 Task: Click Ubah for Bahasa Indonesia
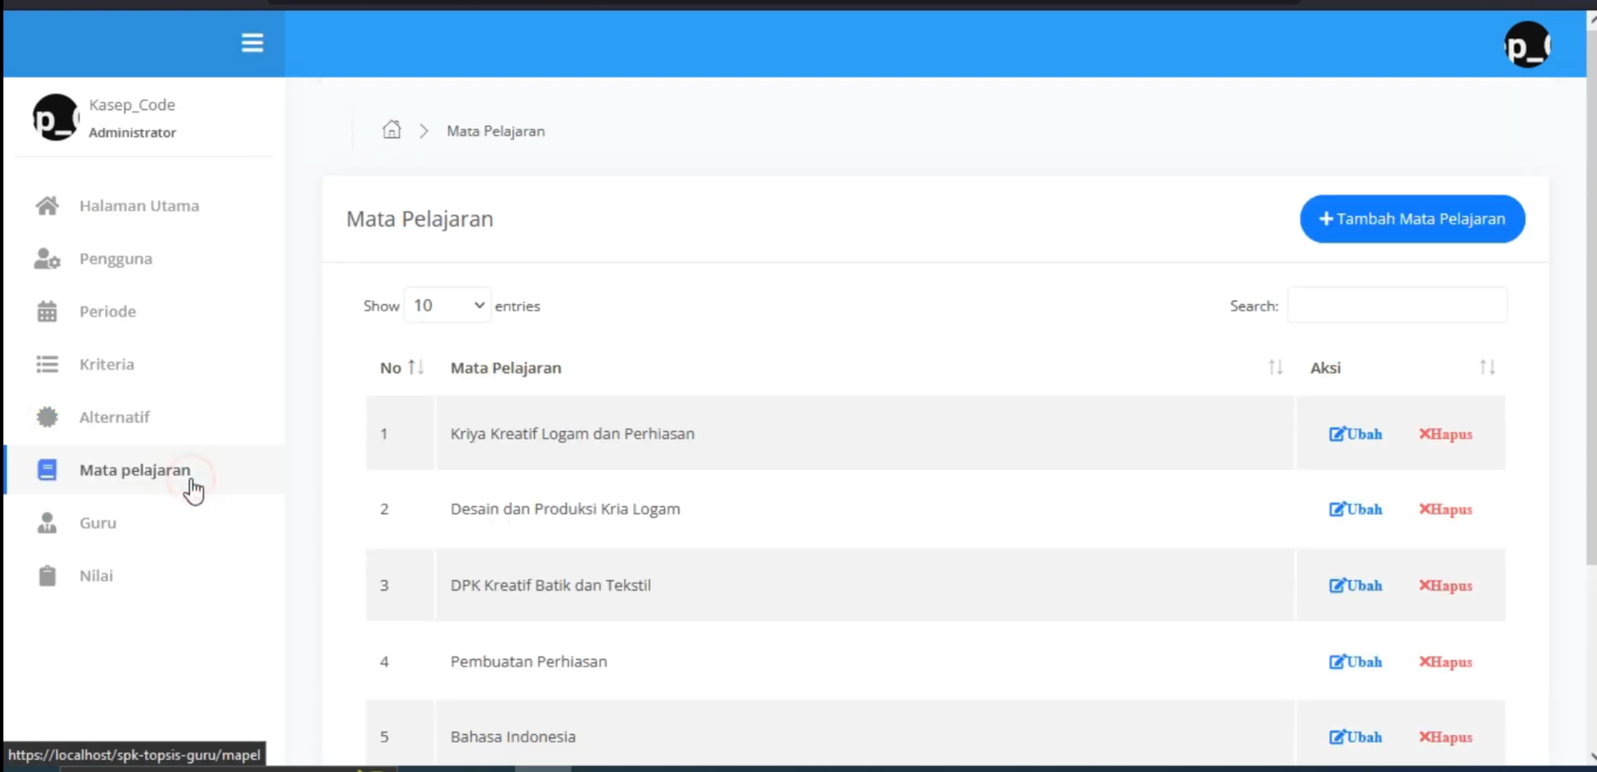point(1355,737)
